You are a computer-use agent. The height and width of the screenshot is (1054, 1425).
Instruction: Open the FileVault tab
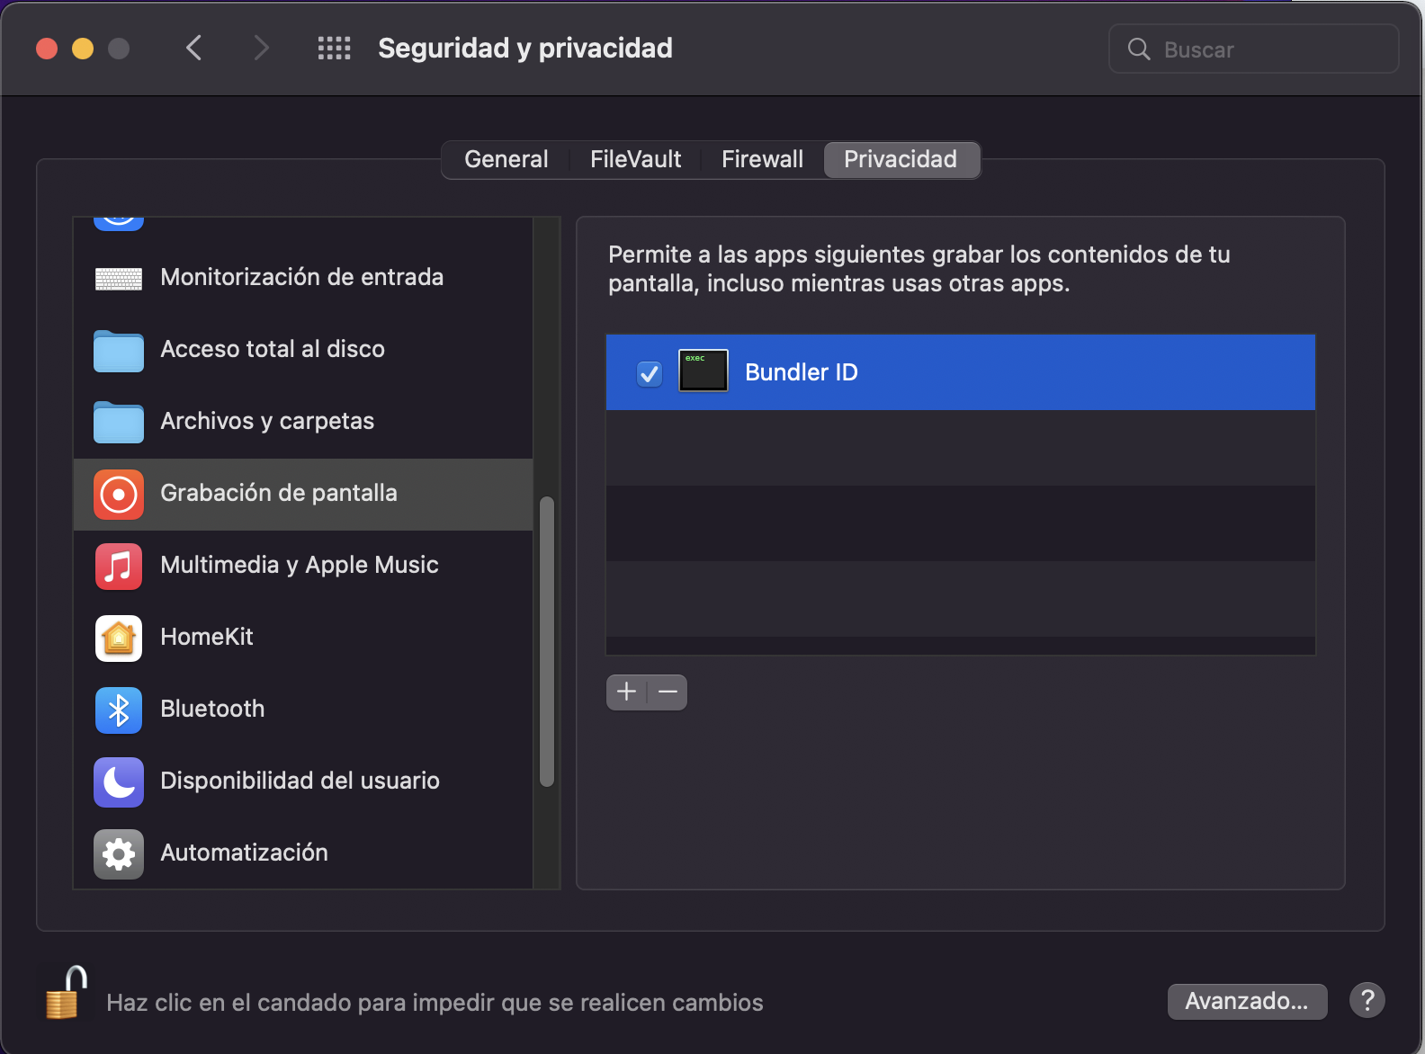coord(635,160)
